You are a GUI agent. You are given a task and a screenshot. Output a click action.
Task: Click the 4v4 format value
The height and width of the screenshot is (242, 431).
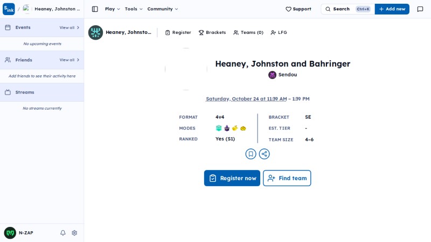pos(220,117)
